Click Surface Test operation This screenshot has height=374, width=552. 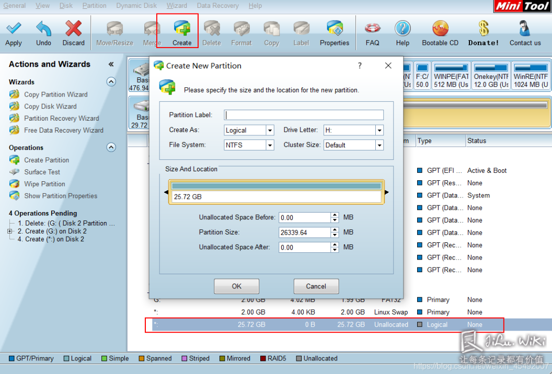click(42, 172)
